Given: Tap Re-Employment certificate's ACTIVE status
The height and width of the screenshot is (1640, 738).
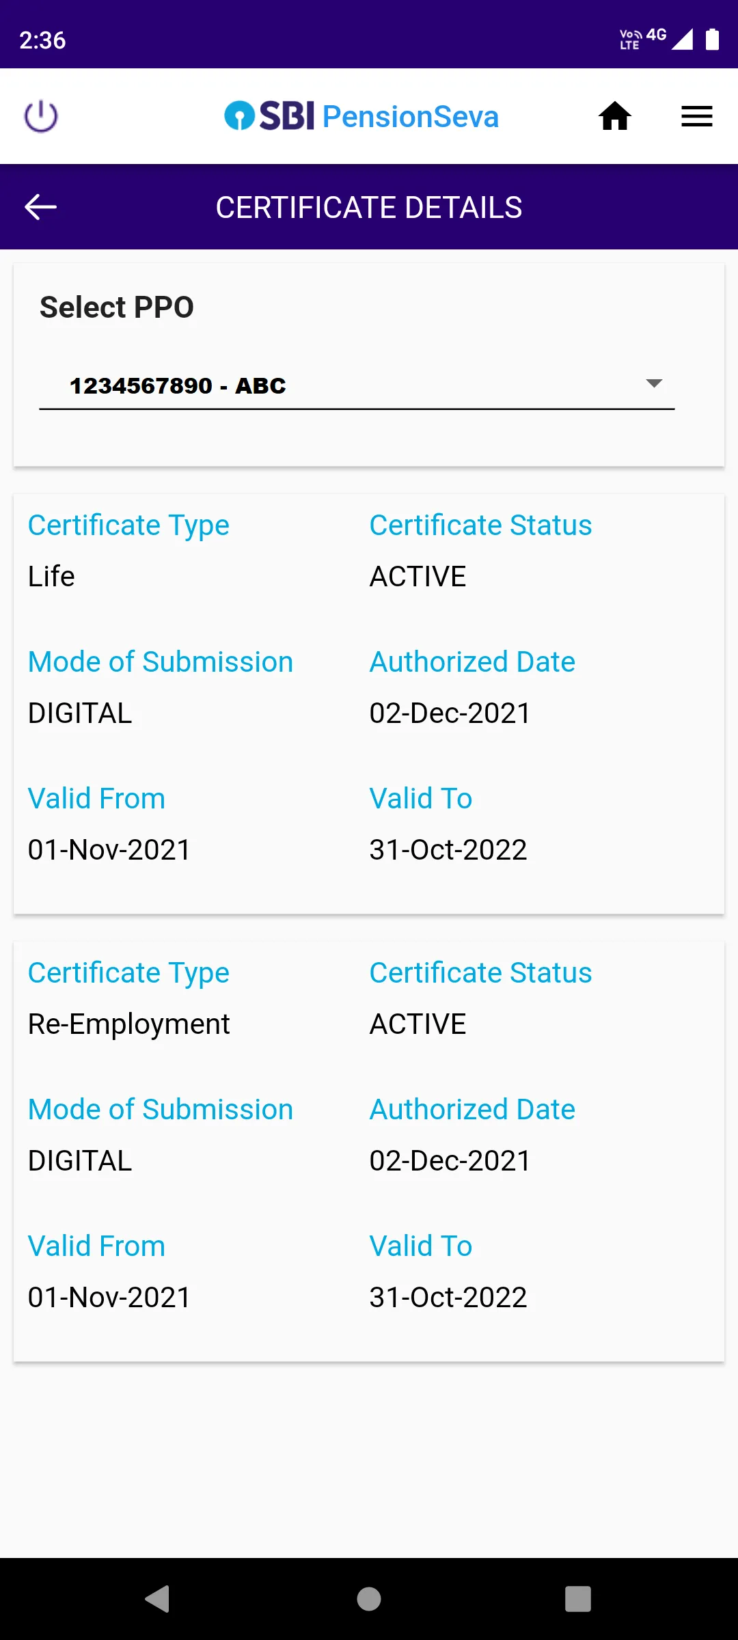Looking at the screenshot, I should (418, 1024).
